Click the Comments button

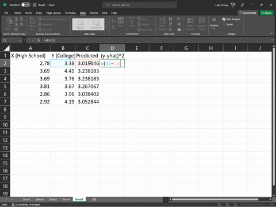point(248,13)
